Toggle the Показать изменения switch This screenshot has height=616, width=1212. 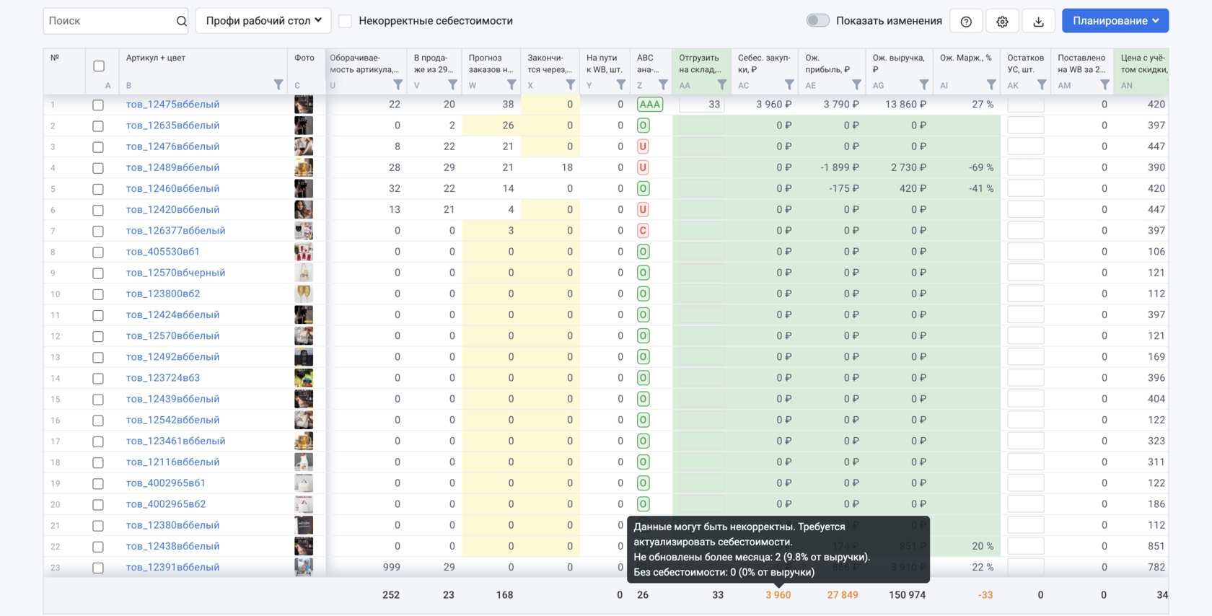pos(817,20)
